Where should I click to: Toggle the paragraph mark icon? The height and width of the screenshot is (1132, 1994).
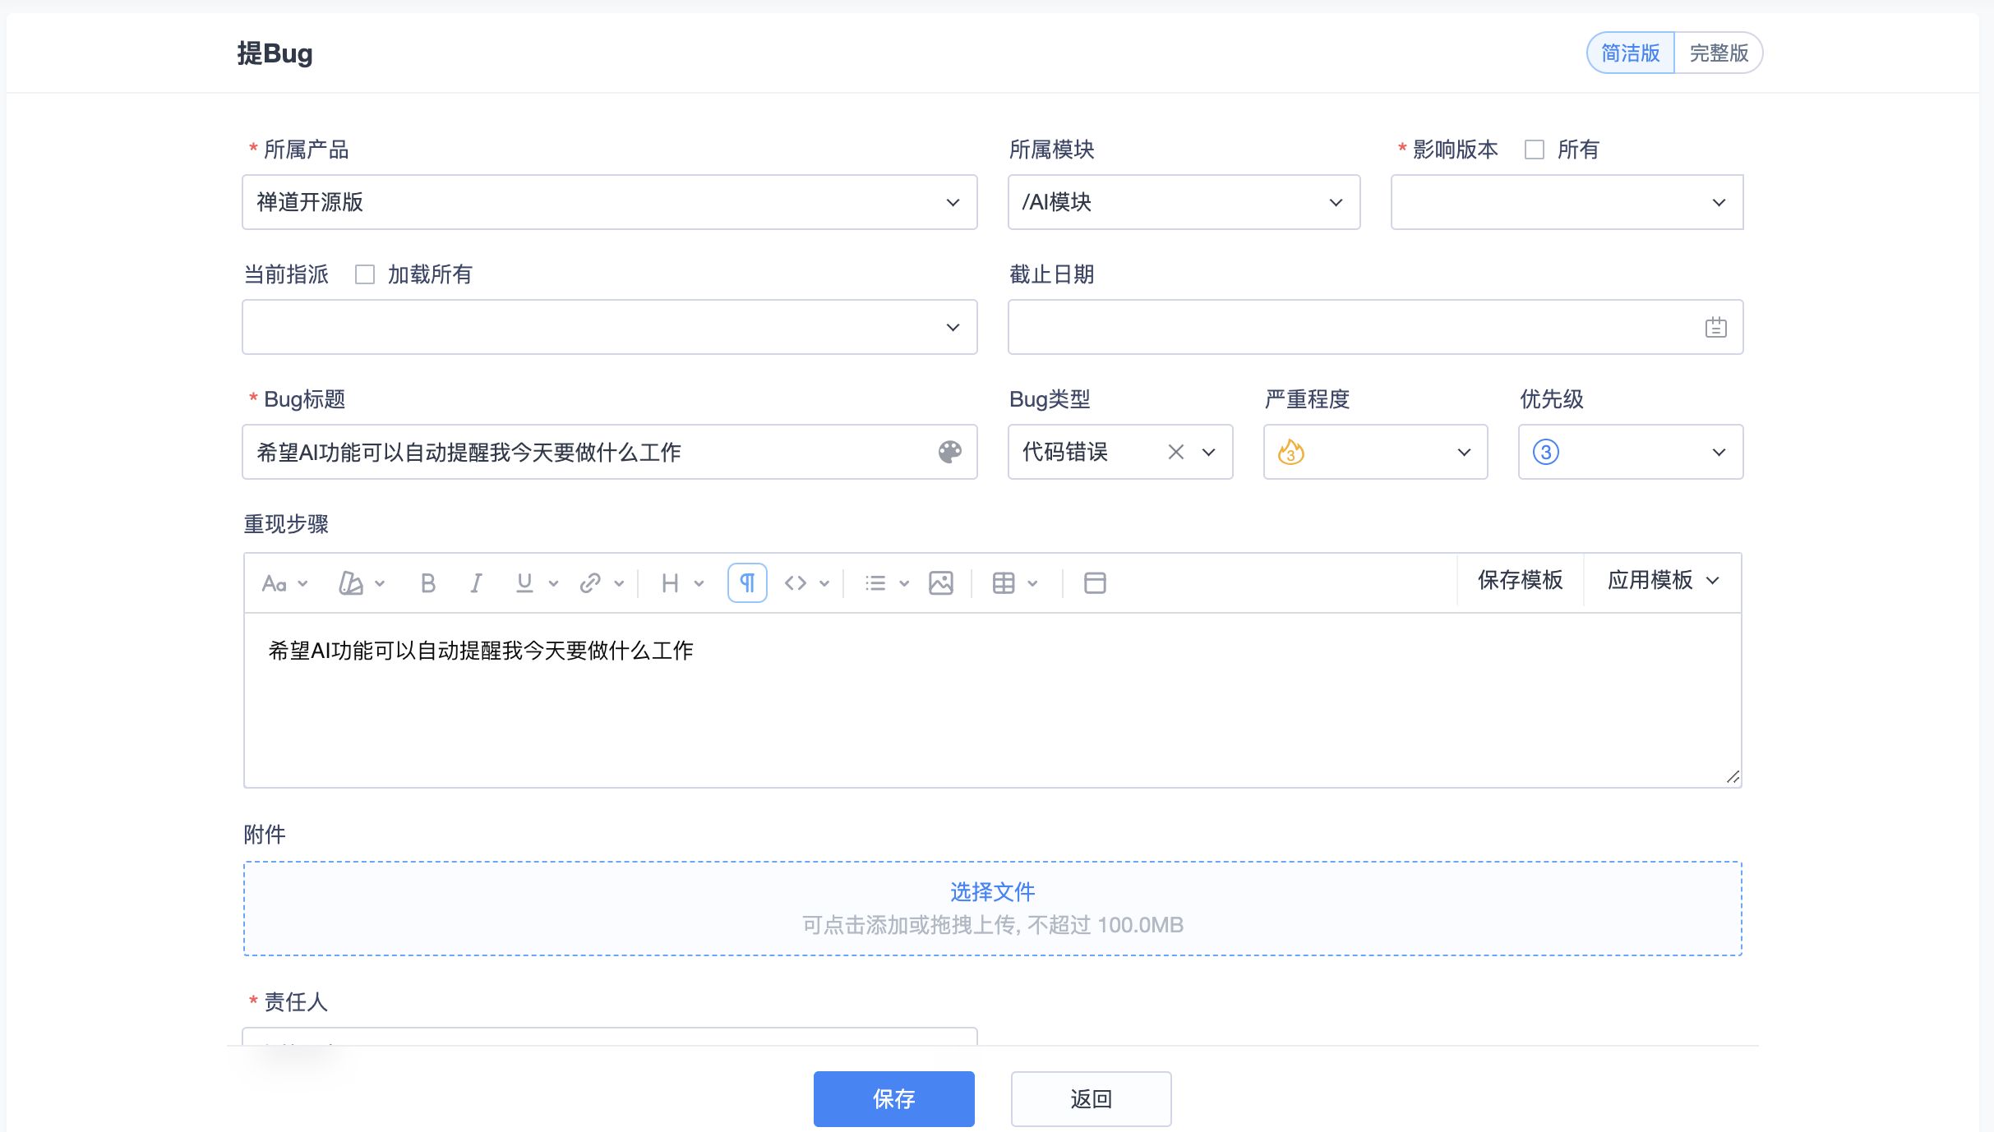[747, 583]
